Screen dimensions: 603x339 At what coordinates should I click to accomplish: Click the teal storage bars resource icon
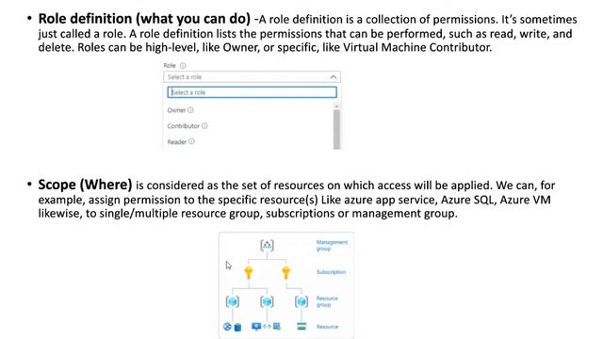(301, 327)
